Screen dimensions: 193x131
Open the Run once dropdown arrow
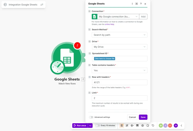click(x=90, y=126)
